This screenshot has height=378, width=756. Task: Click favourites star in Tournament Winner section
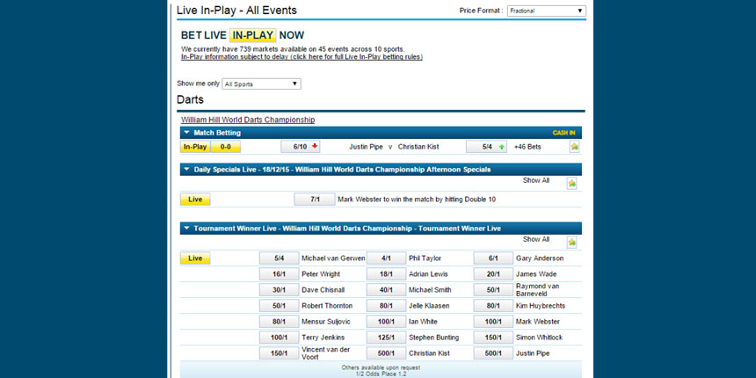coord(571,242)
